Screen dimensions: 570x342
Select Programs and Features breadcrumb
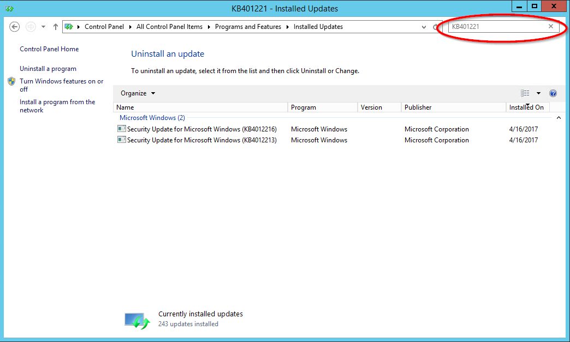248,27
